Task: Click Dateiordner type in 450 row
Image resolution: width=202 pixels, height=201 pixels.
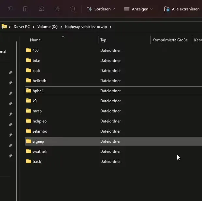Action: tap(110, 50)
